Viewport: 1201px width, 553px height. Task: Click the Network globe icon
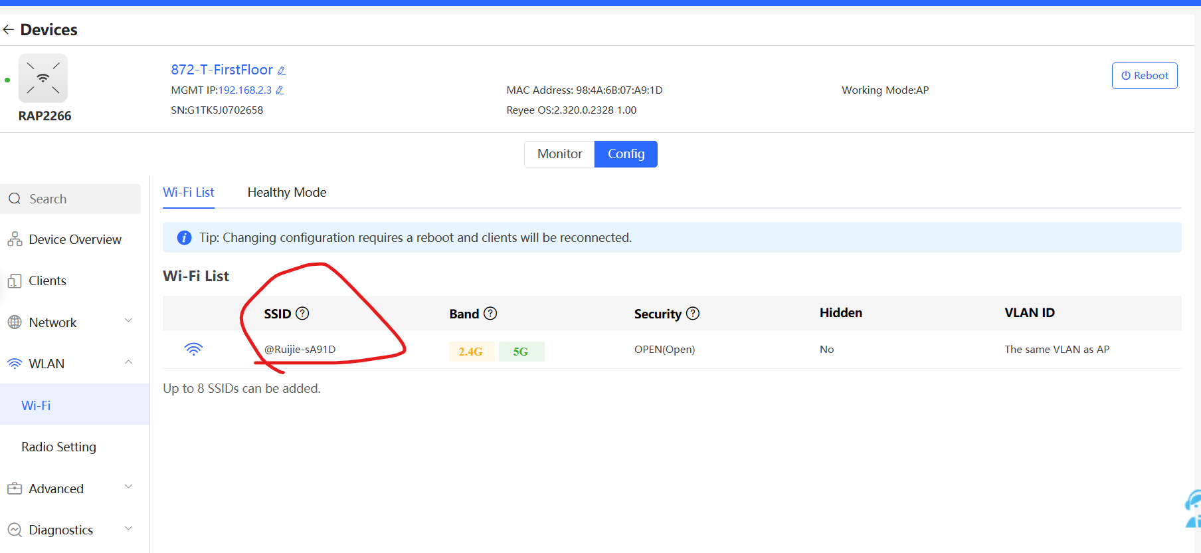point(15,322)
